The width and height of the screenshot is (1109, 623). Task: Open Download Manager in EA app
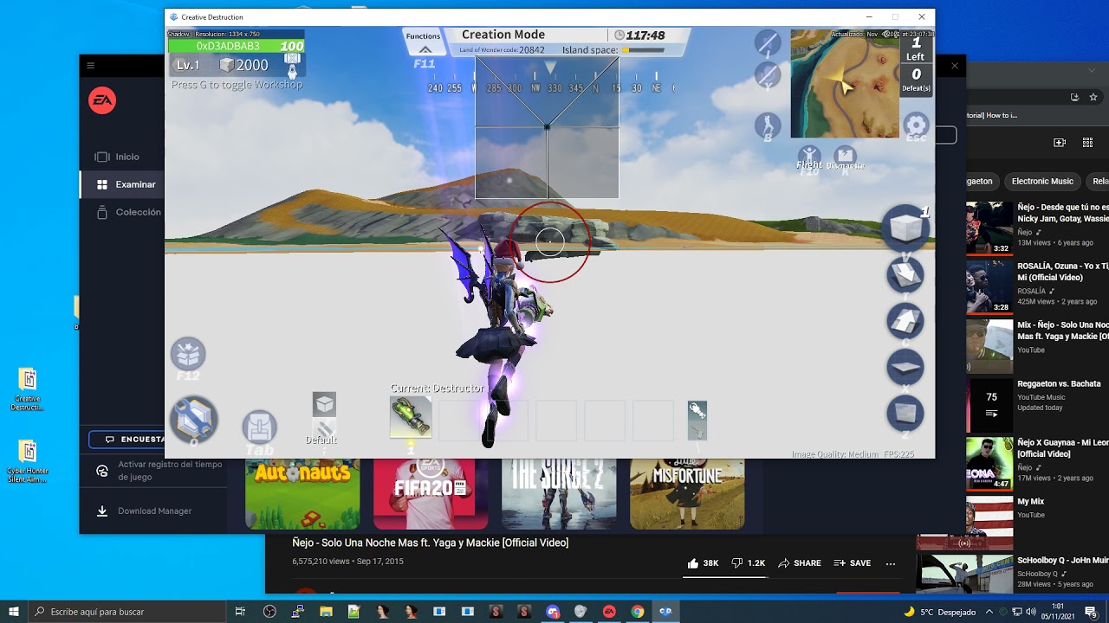click(145, 511)
